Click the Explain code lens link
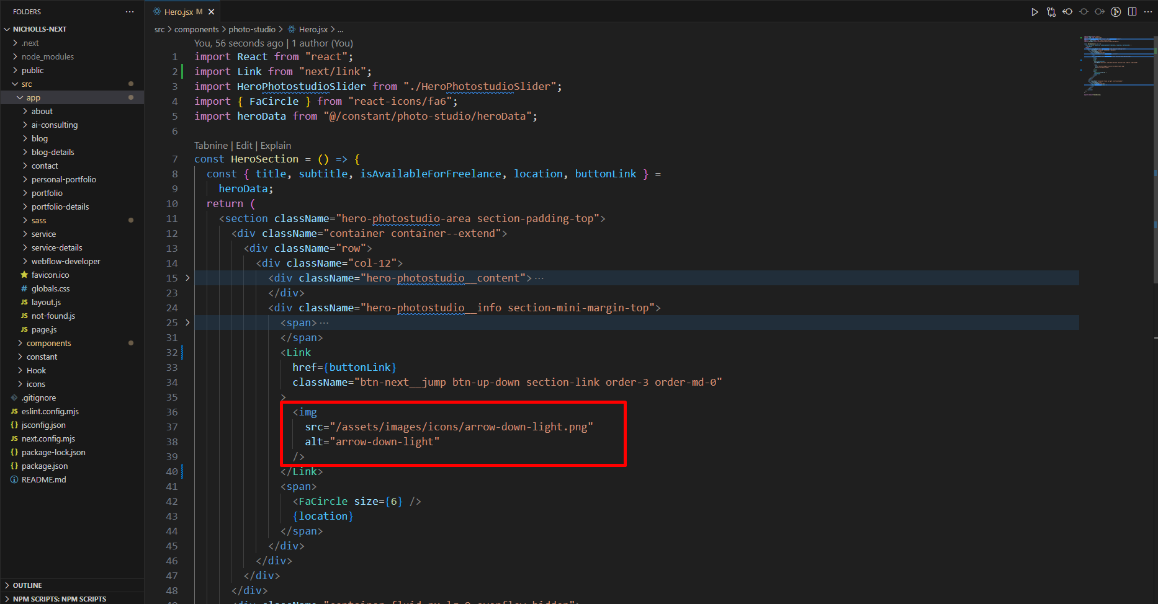This screenshot has height=604, width=1158. (276, 145)
